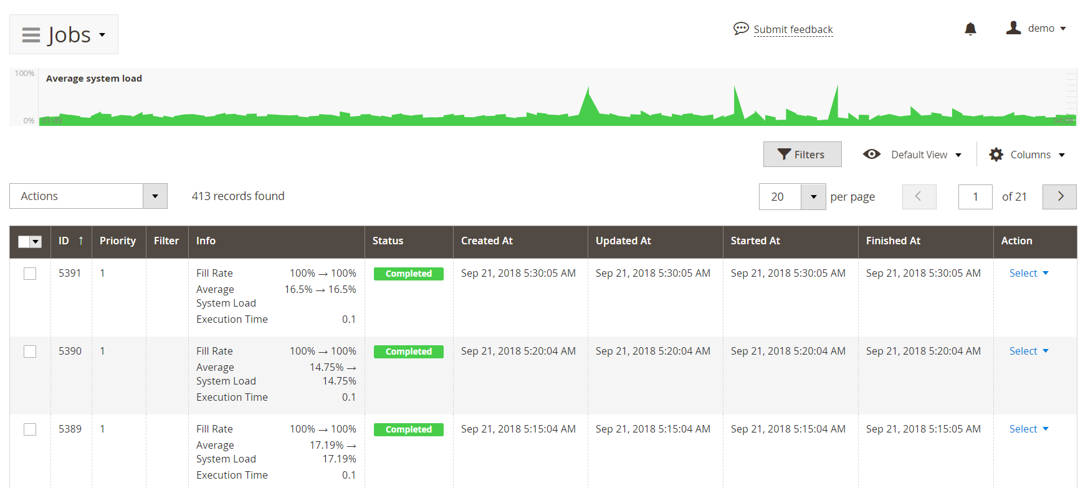Click the Submit feedback link

tap(793, 29)
